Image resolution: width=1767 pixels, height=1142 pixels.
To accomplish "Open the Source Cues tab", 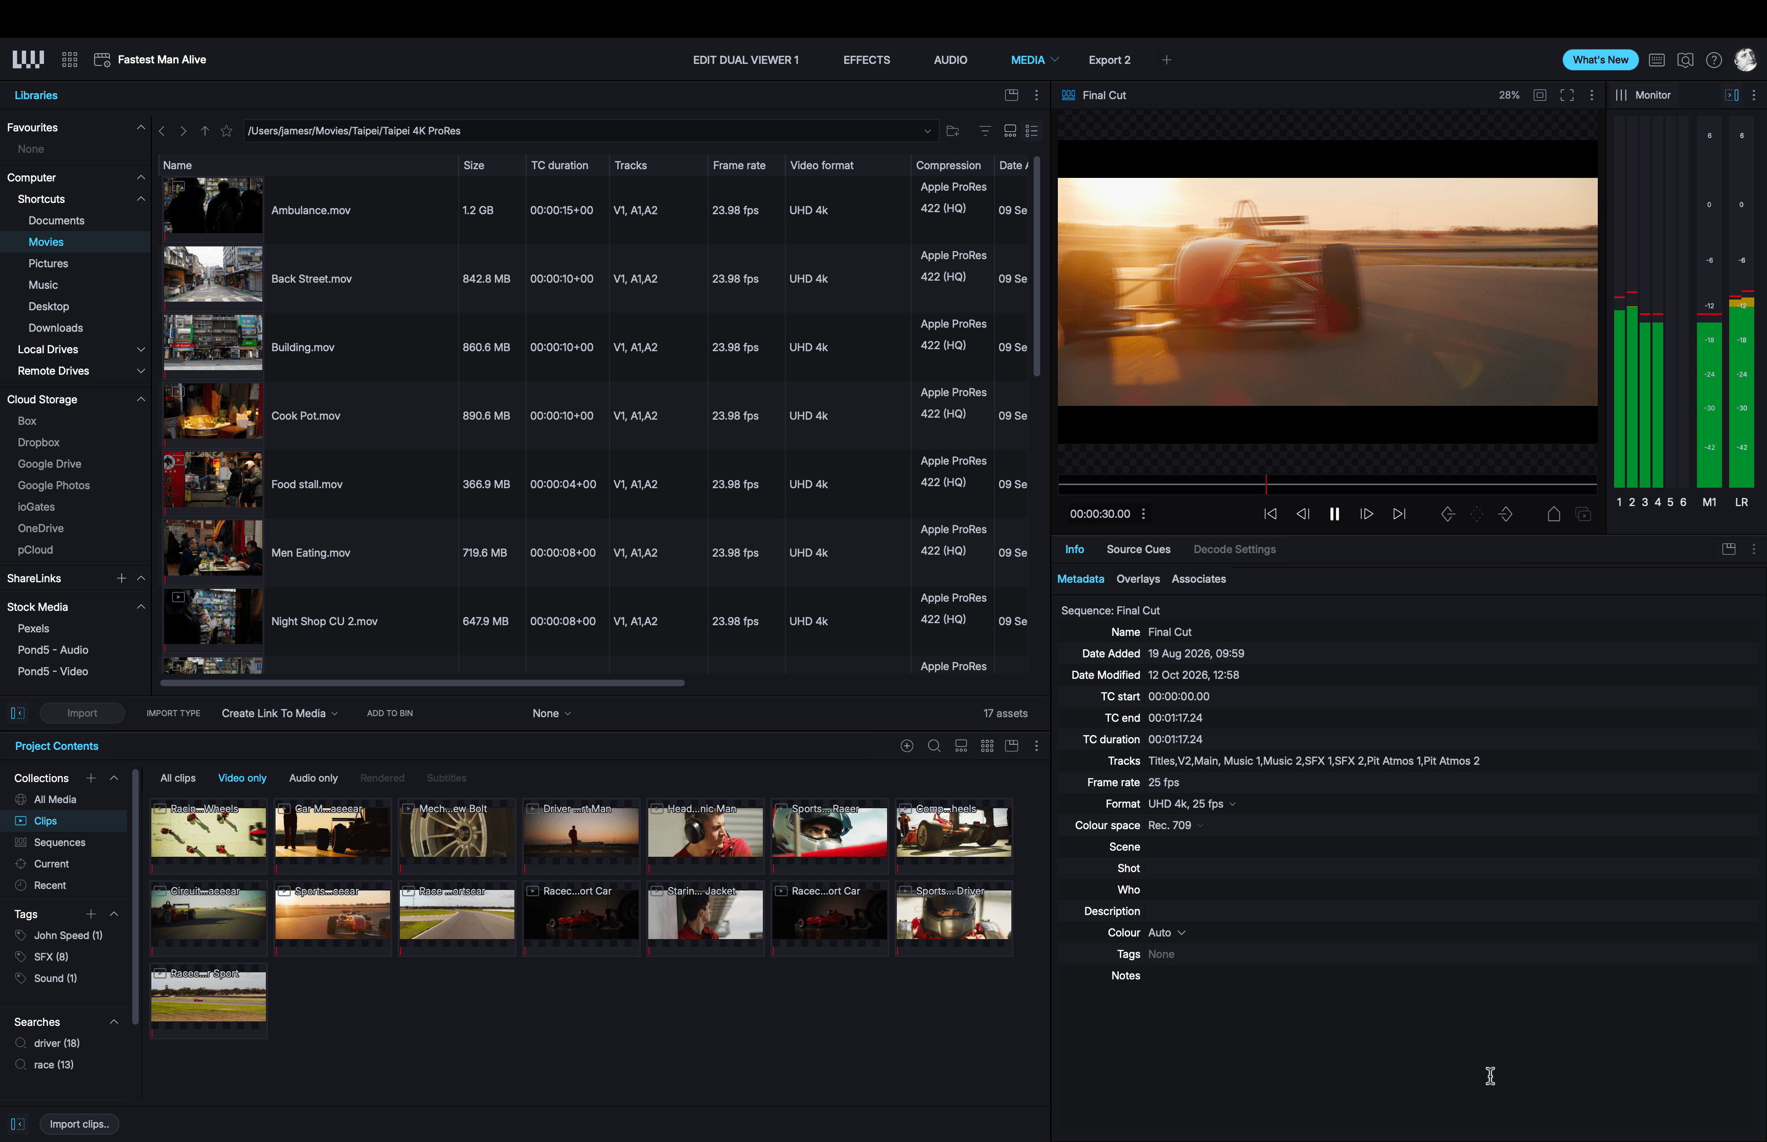I will click(x=1138, y=550).
